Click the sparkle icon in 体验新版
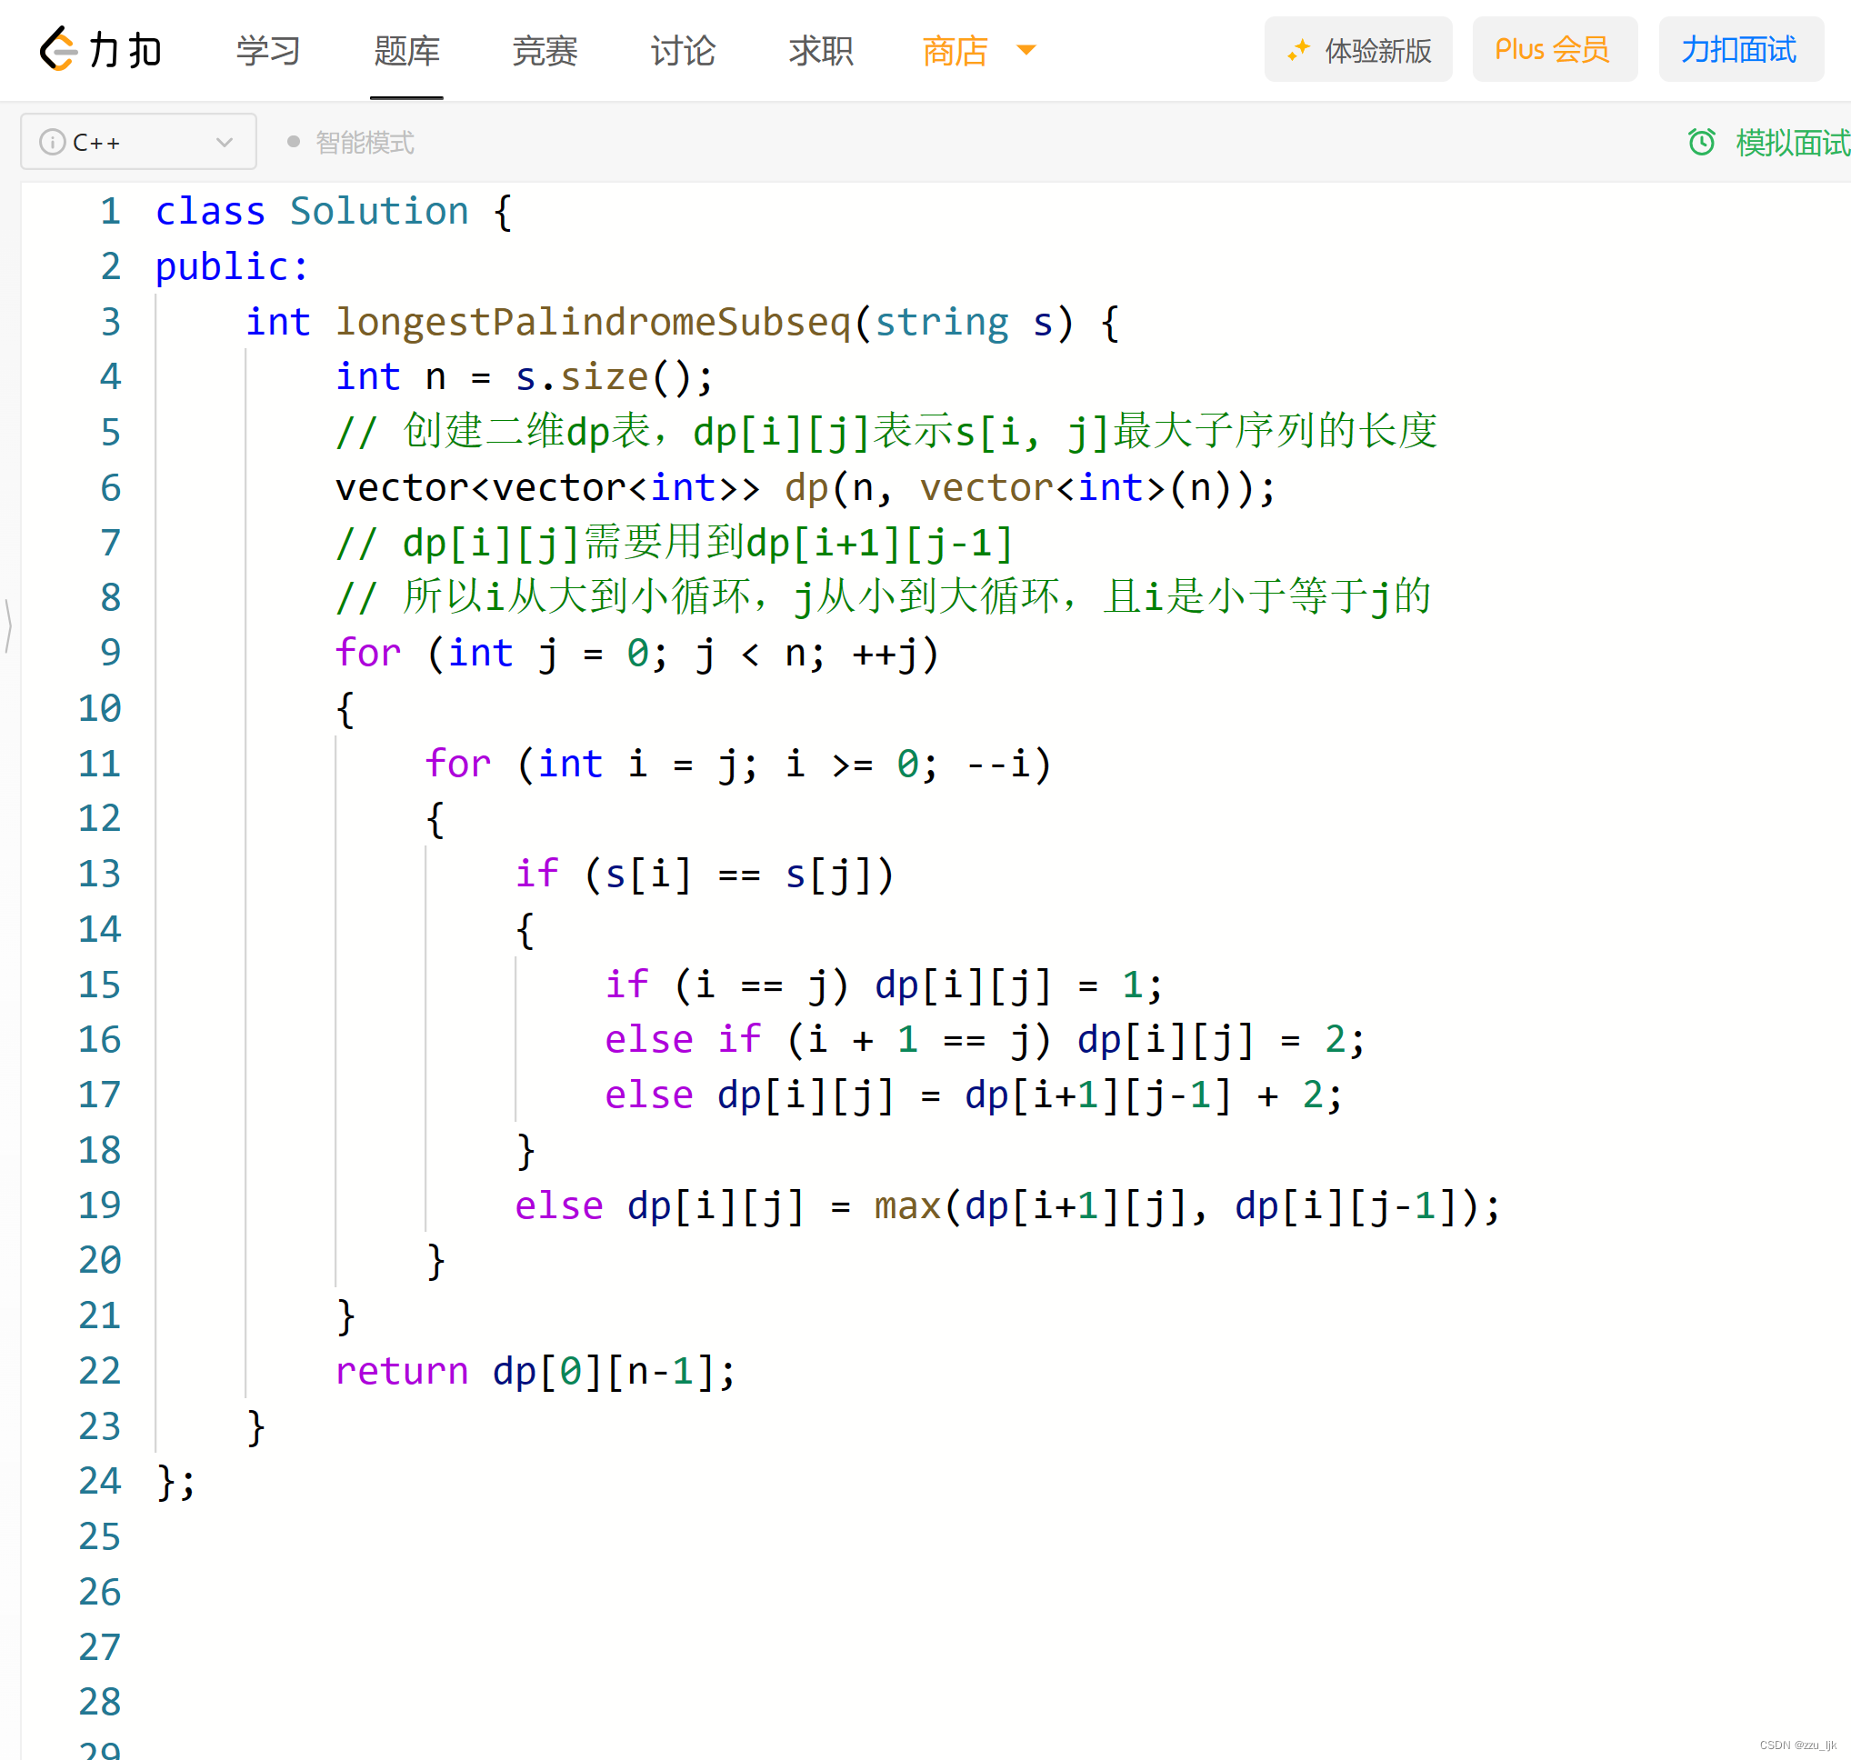The image size is (1851, 1760). pyautogui.click(x=1298, y=50)
